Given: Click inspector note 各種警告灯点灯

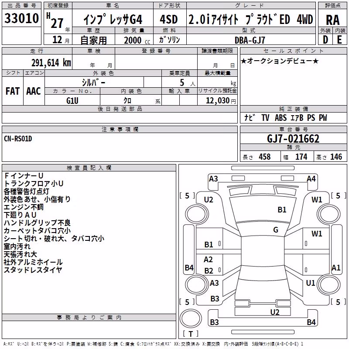Looking at the screenshot, I should [26, 191].
